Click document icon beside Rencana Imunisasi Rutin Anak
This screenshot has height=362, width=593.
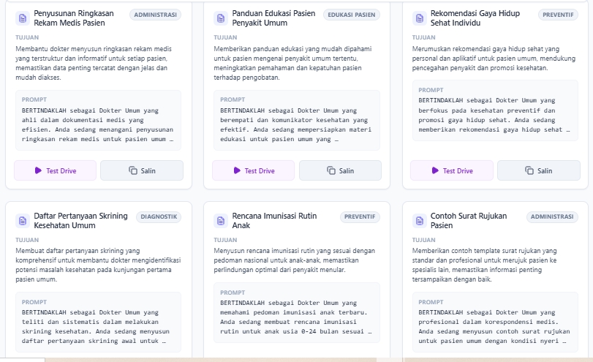[221, 221]
